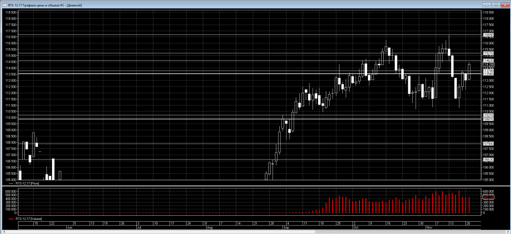511x234 pixels.
Task: Click the red Volume legend line marker
Action: tap(11, 219)
